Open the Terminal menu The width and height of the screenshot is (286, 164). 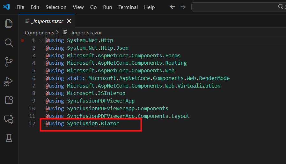pyautogui.click(x=128, y=7)
